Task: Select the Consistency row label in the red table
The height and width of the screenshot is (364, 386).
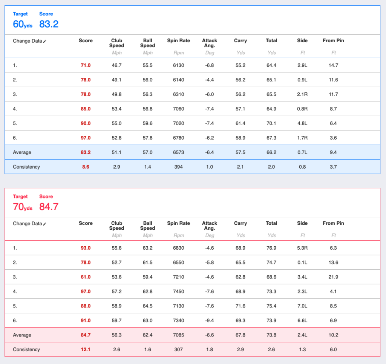Action: tap(26, 350)
